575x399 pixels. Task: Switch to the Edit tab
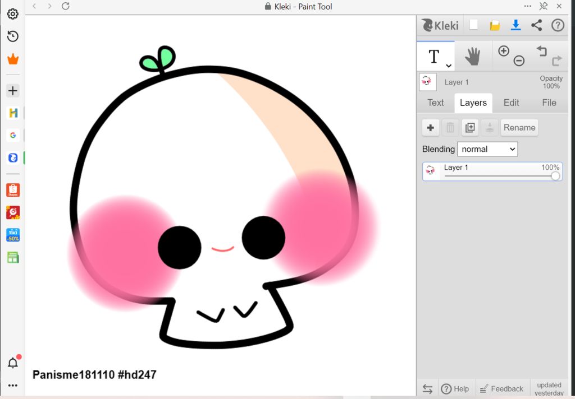point(511,103)
